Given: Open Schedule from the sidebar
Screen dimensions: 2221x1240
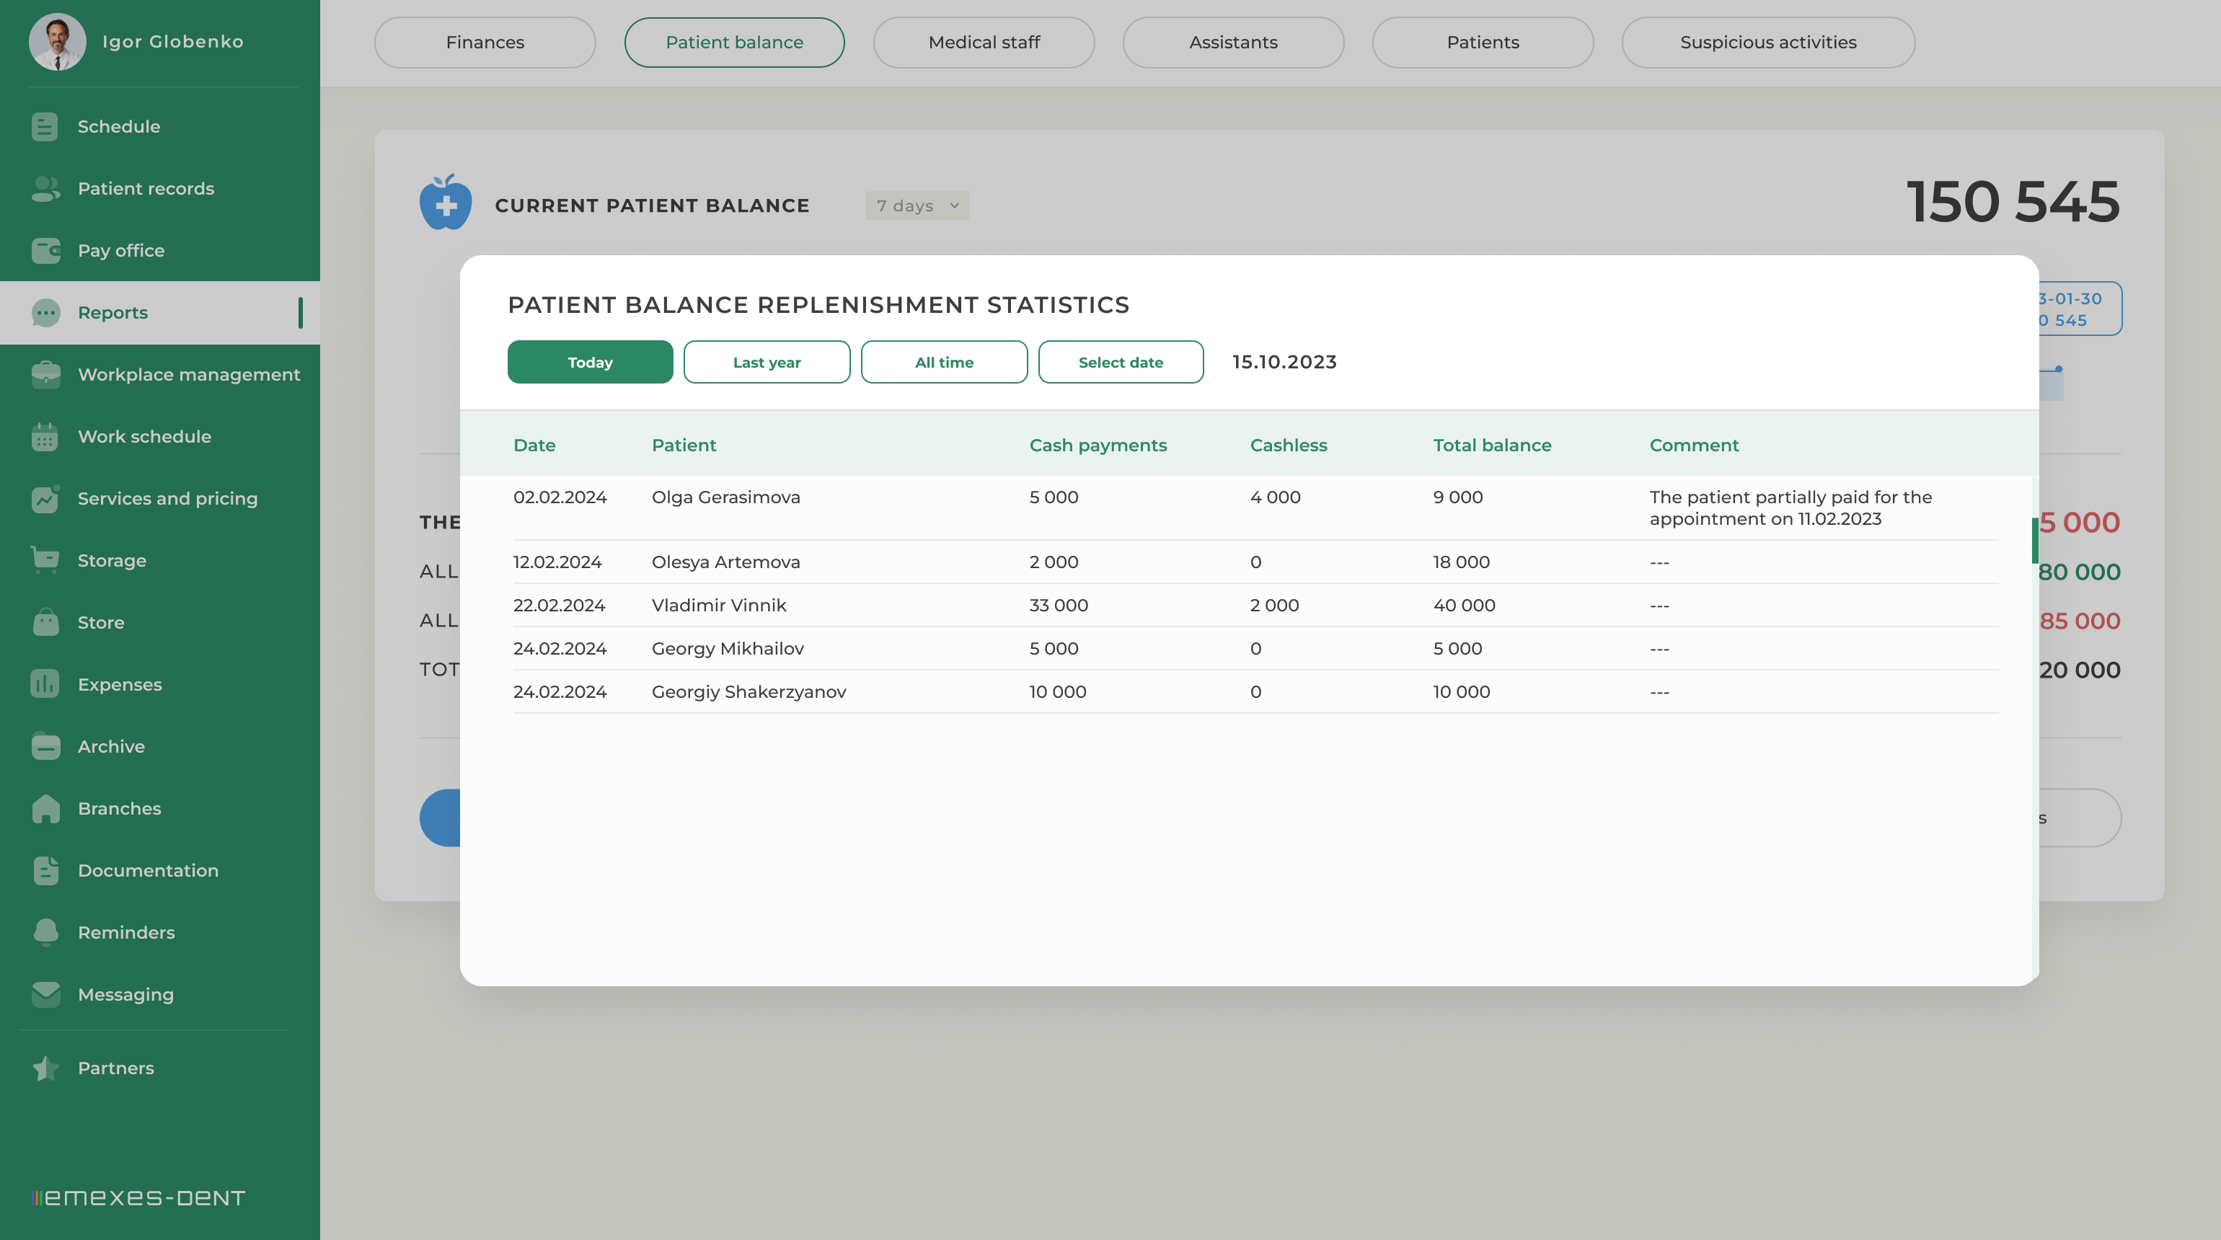Looking at the screenshot, I should pos(159,127).
